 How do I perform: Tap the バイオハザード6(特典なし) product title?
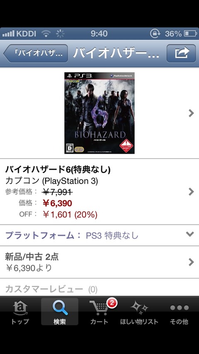[58, 170]
